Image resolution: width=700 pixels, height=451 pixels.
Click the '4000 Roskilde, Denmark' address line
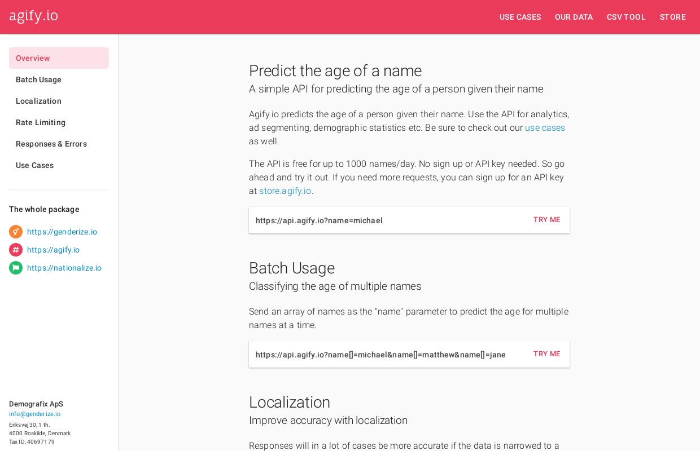(40, 434)
